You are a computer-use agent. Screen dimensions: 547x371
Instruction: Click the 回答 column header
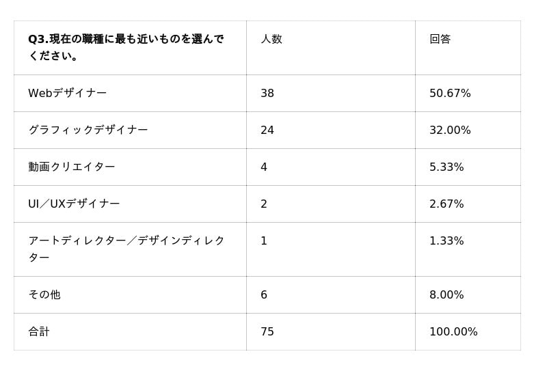pos(440,39)
